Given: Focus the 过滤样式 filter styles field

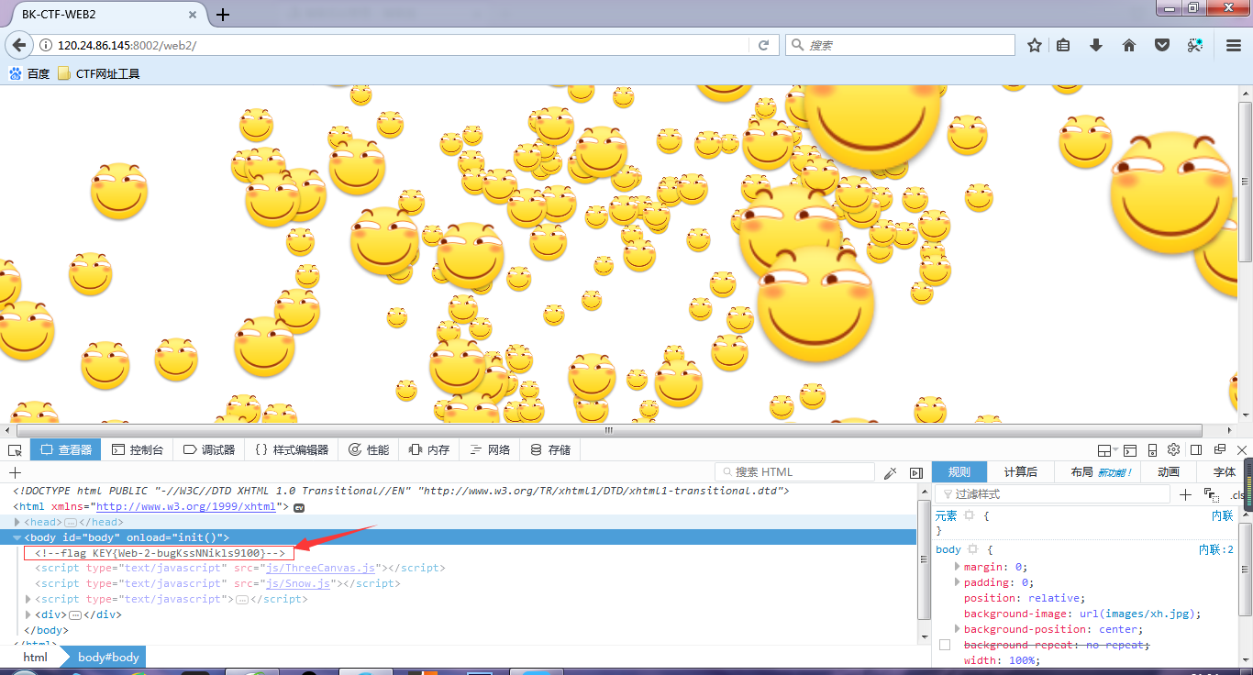Looking at the screenshot, I should coord(1054,494).
